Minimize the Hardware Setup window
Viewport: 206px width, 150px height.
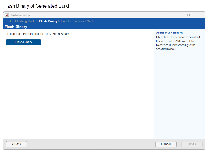click(178, 15)
